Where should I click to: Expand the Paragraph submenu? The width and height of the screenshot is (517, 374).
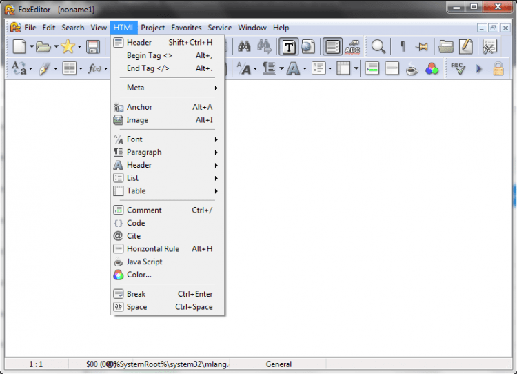tap(168, 152)
